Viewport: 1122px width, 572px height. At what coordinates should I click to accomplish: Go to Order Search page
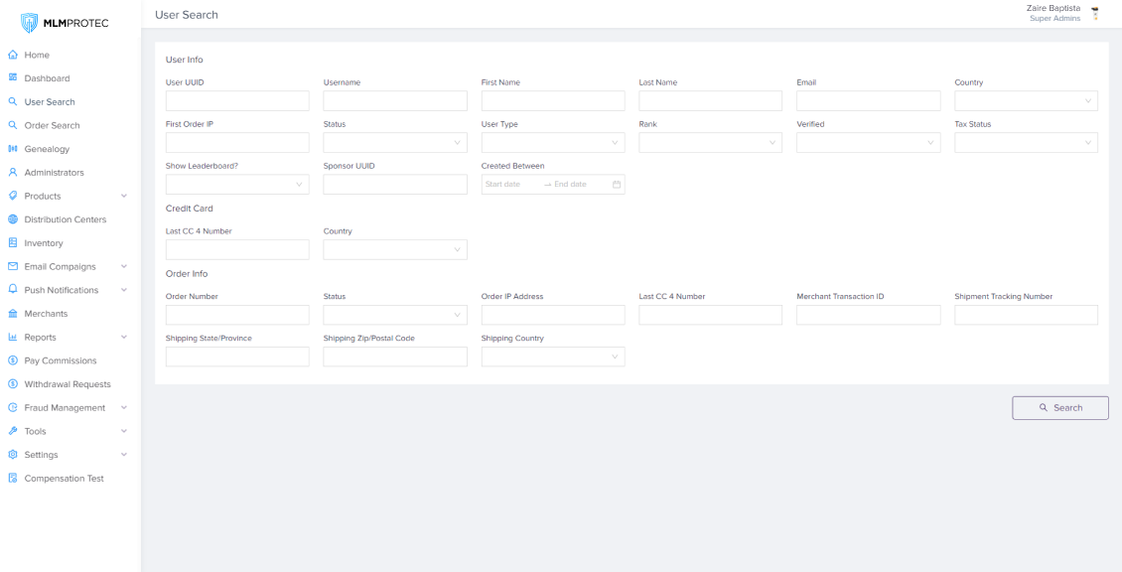[52, 126]
